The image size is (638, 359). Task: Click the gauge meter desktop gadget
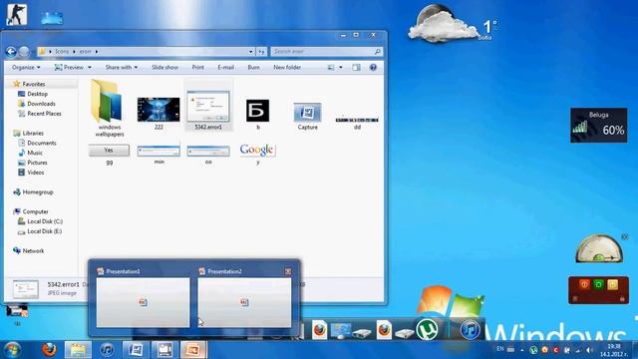coord(599,248)
